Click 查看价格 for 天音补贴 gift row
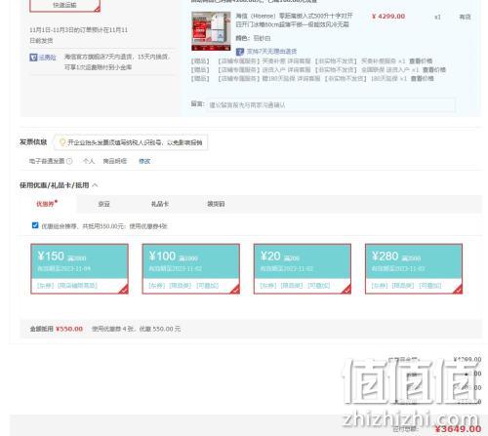 (421, 61)
